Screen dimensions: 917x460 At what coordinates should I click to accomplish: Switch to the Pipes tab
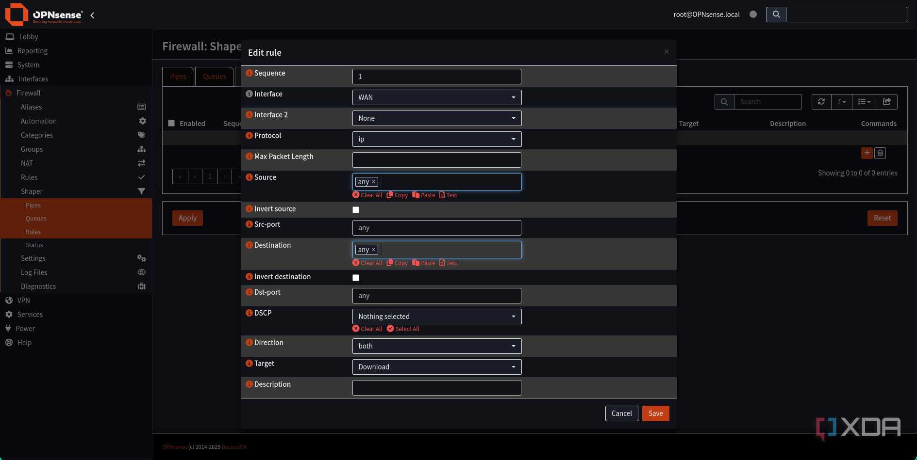point(178,77)
